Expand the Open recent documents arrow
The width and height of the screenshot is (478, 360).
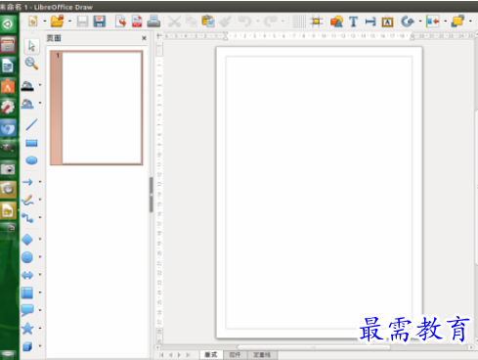click(69, 22)
